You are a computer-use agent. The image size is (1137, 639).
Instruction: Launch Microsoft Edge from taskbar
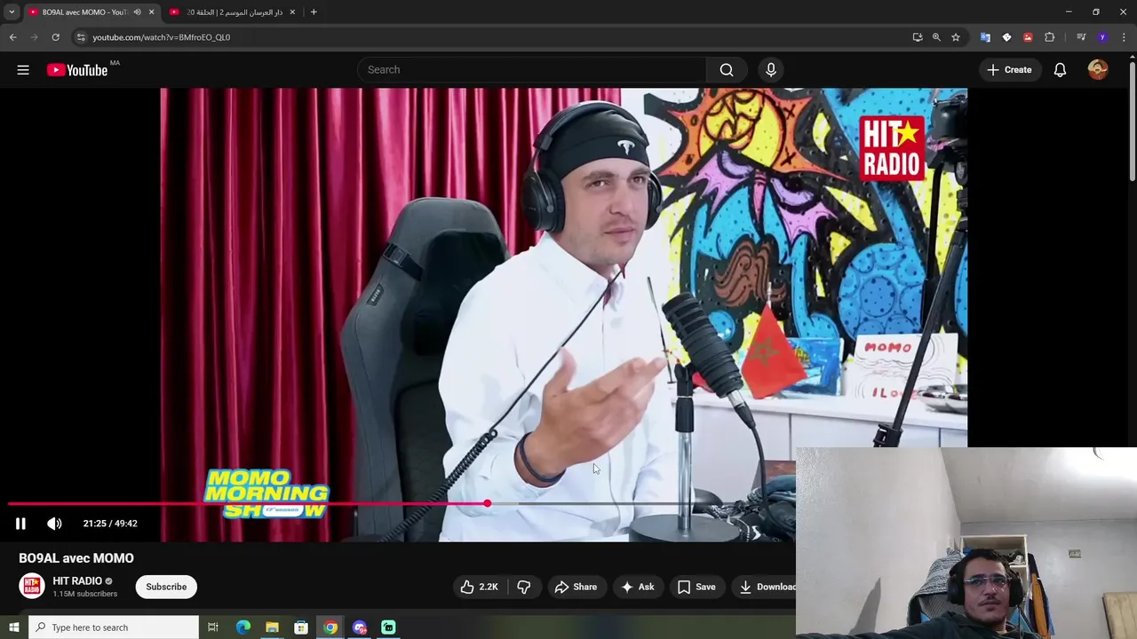click(243, 627)
